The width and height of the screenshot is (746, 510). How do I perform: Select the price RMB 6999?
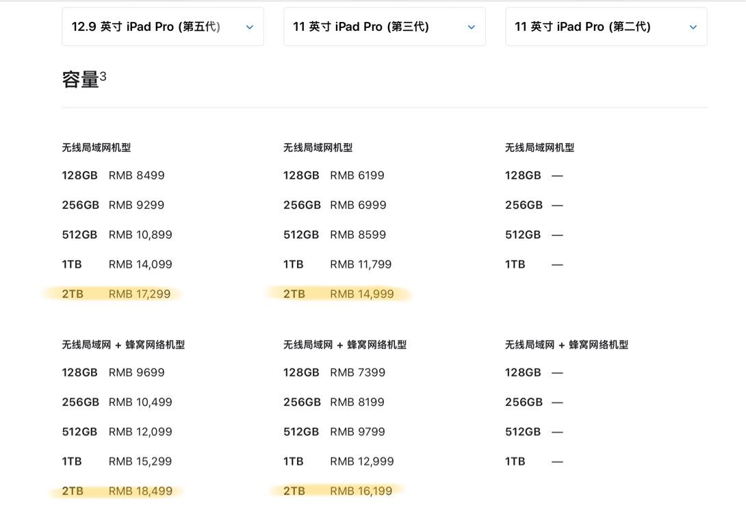(358, 205)
